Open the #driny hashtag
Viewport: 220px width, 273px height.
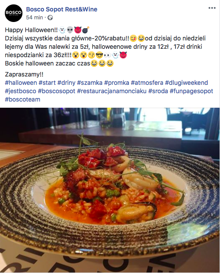[x=66, y=83]
